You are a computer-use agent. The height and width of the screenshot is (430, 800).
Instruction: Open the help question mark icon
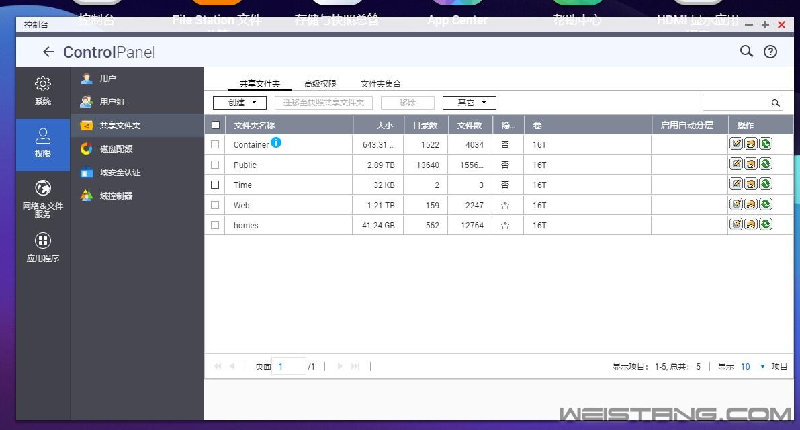click(770, 52)
